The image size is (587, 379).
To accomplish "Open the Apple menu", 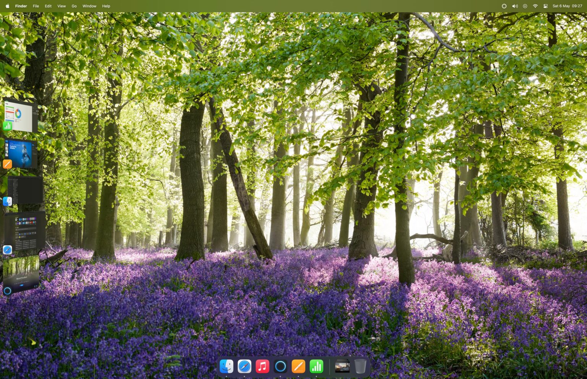I will click(x=7, y=6).
